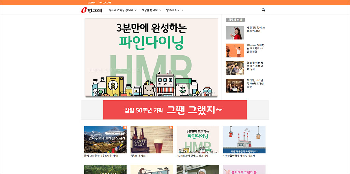Open thumbnail of the training session meeting
The width and height of the screenshot is (350, 174).
(x=234, y=68)
